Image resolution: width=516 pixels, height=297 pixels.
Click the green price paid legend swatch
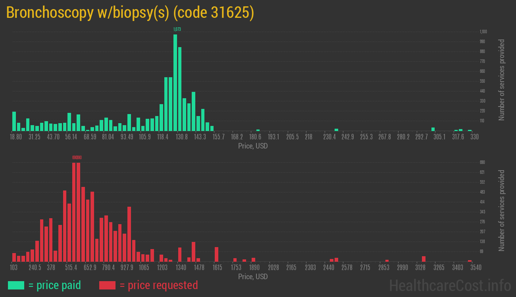pyautogui.click(x=16, y=285)
